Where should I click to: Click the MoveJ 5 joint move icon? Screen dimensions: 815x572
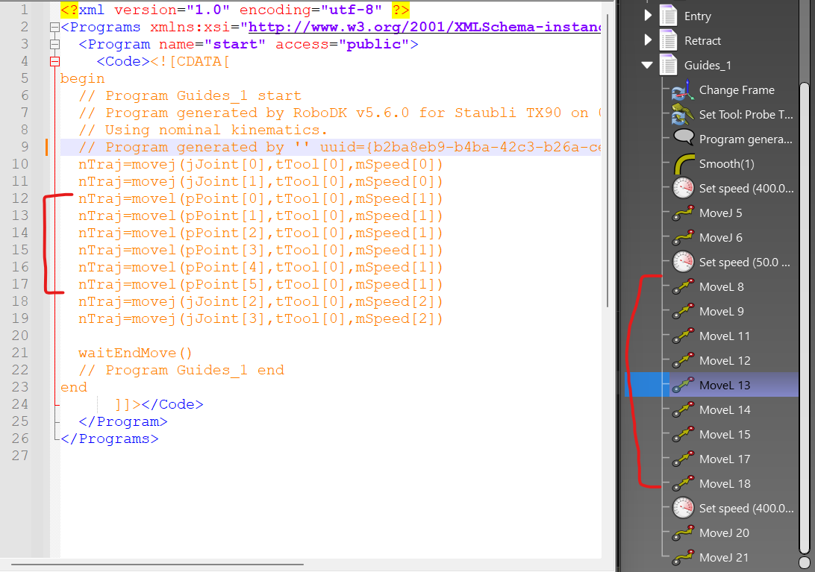[x=683, y=213]
